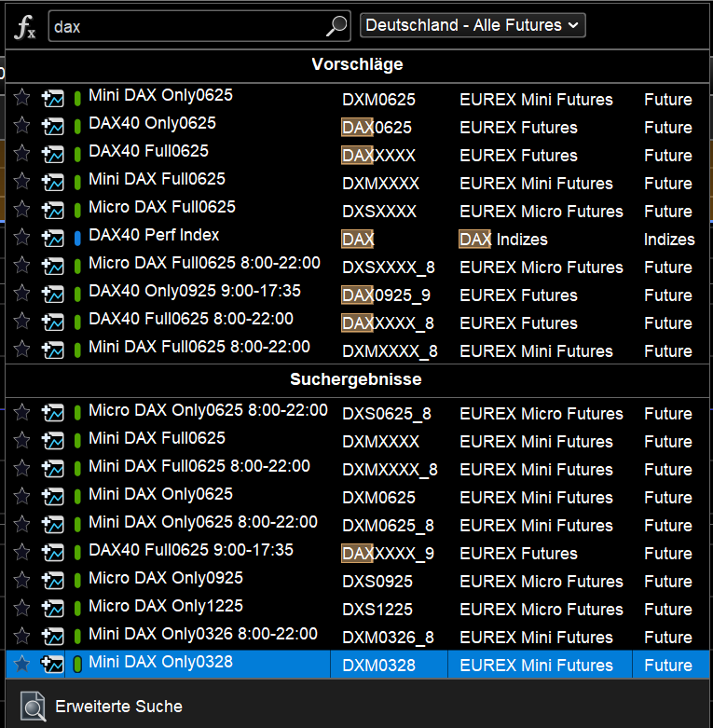This screenshot has width=713, height=728.
Task: Select highlighted Mini DAX Only0328 name
Action: [x=160, y=662]
